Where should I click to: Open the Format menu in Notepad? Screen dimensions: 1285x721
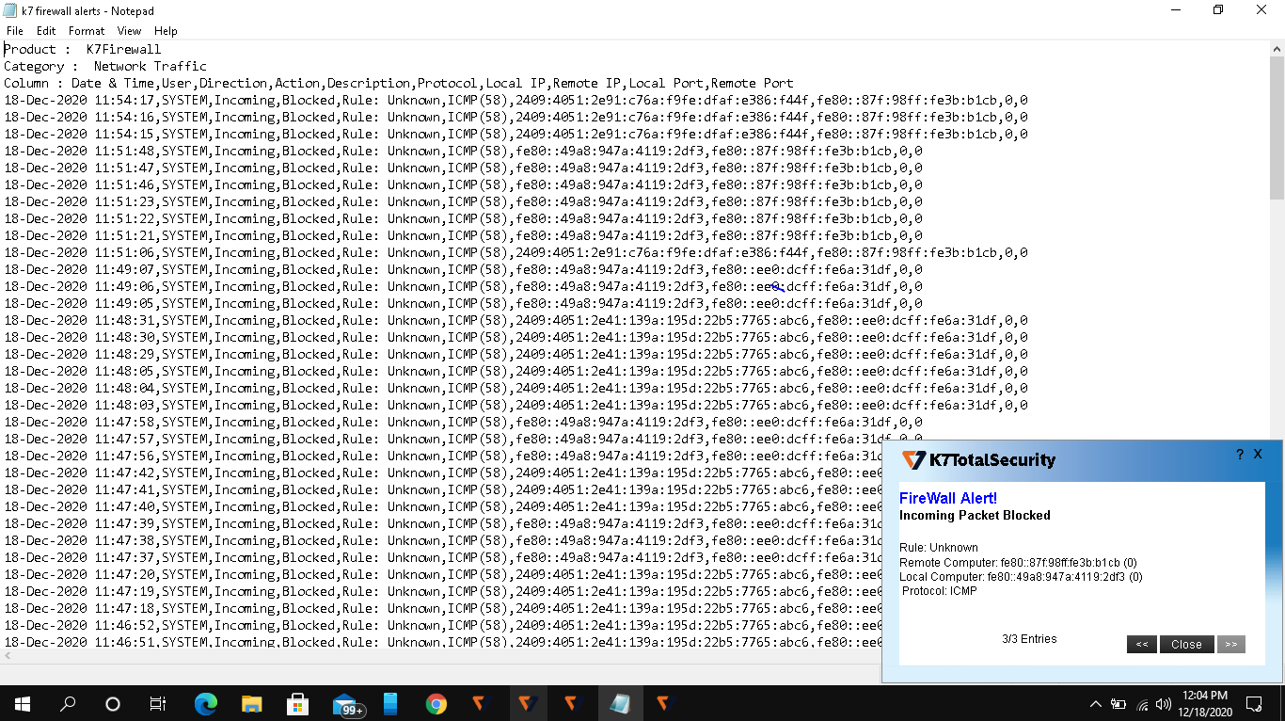tap(87, 31)
